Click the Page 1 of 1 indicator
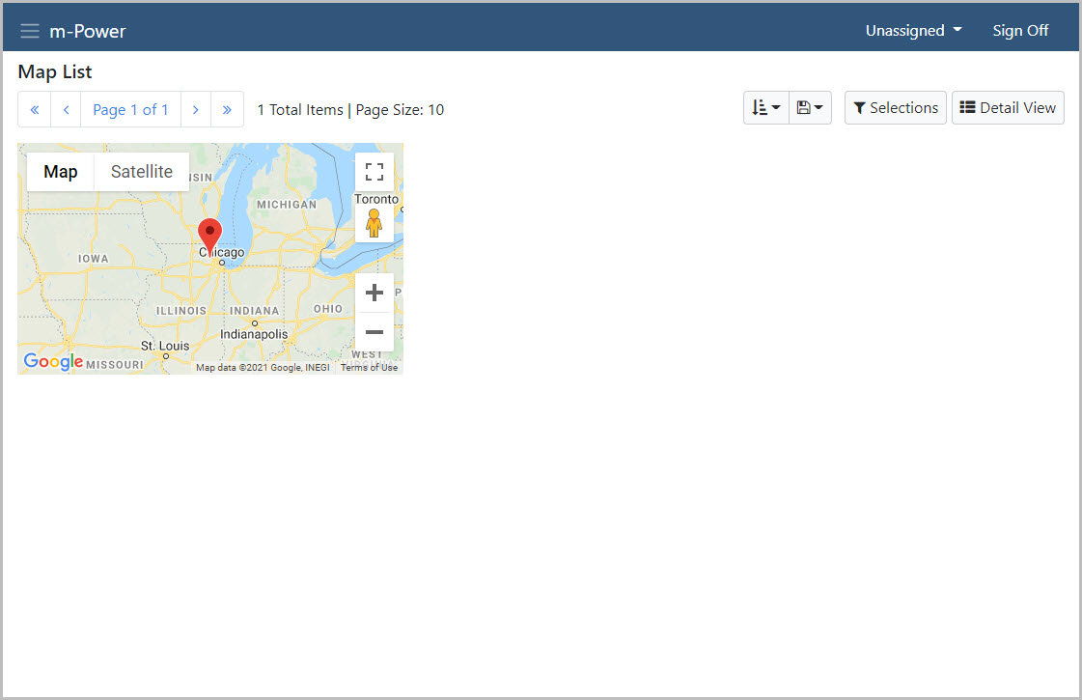Image resolution: width=1082 pixels, height=700 pixels. (x=130, y=110)
